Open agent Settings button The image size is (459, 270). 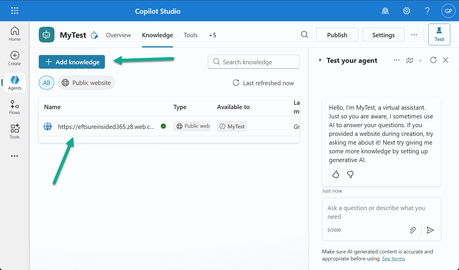384,35
